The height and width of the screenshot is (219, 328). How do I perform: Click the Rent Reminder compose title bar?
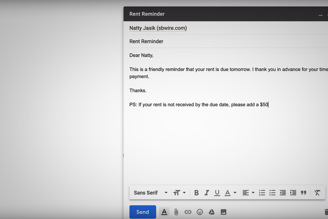[x=226, y=14]
